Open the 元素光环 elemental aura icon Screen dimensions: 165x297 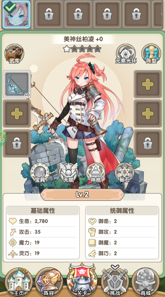[x=126, y=54]
